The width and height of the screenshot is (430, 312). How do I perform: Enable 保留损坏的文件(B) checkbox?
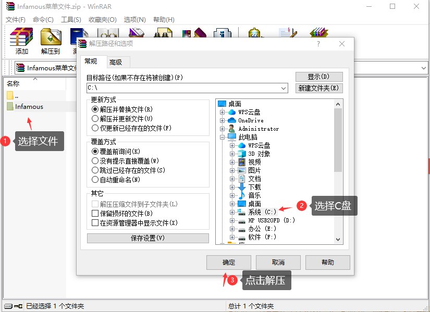click(95, 214)
